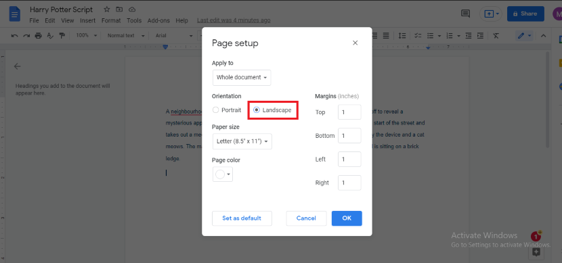Viewport: 562px width, 263px height.
Task: Apply Bulleted list formatting
Action: tap(430, 35)
